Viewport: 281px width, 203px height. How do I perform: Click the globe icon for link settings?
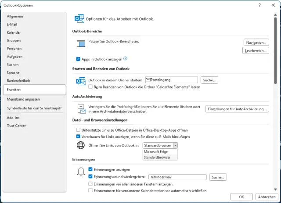[81, 145]
